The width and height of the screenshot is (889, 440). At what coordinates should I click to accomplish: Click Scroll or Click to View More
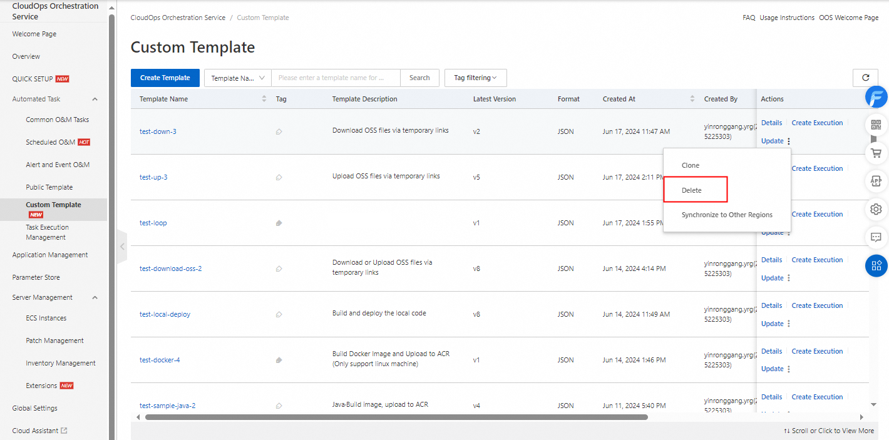829,431
